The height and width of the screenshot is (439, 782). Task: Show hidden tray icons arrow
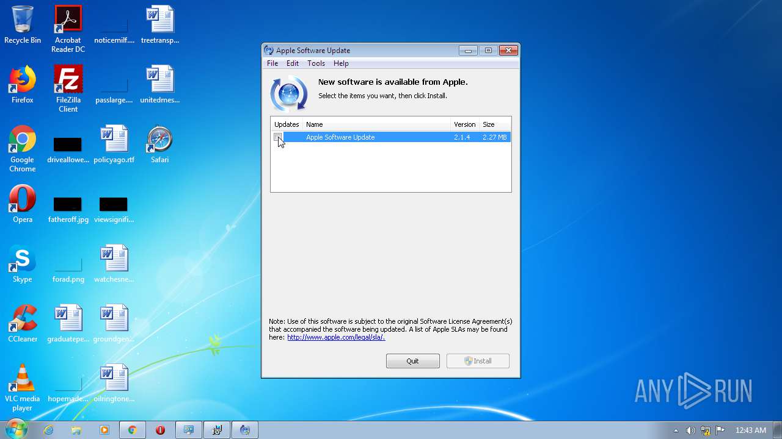pyautogui.click(x=676, y=430)
